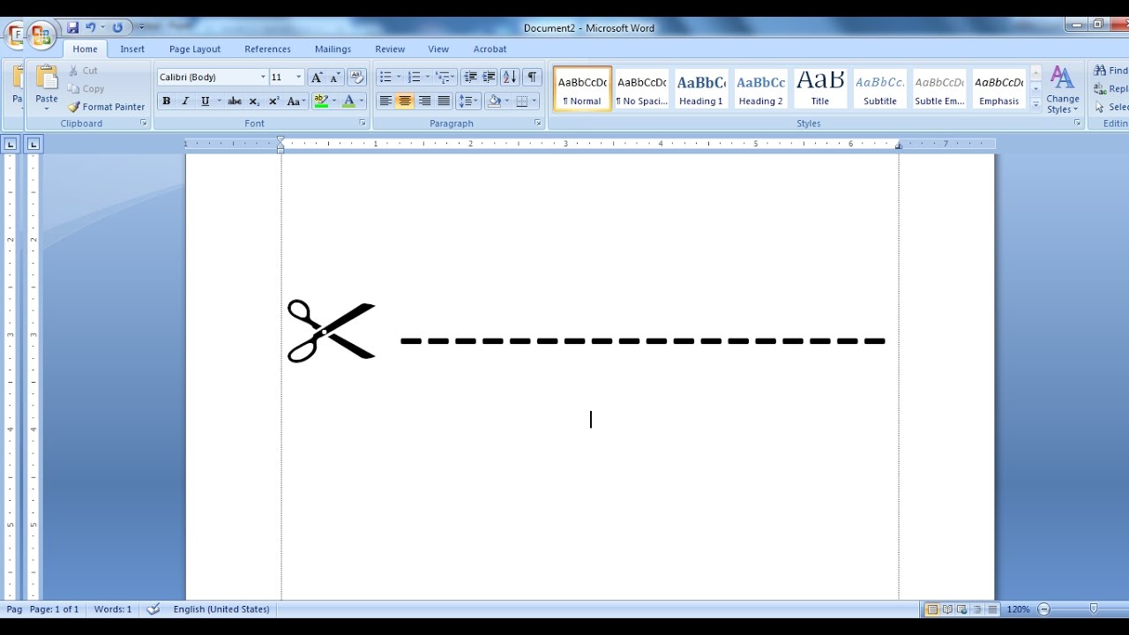Open the Paragraph dialog launcher
The image size is (1129, 635).
click(x=538, y=123)
